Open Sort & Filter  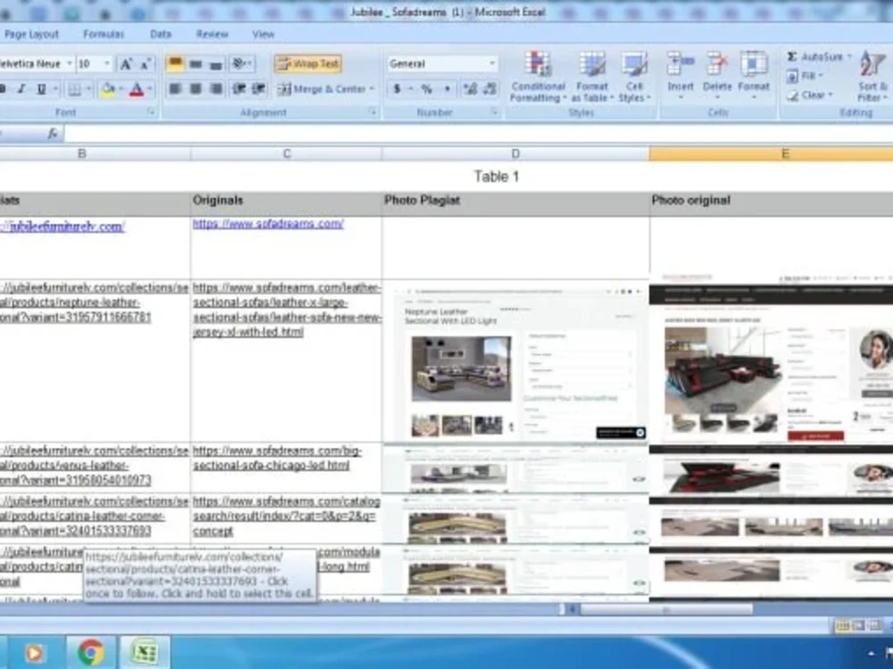tap(872, 77)
